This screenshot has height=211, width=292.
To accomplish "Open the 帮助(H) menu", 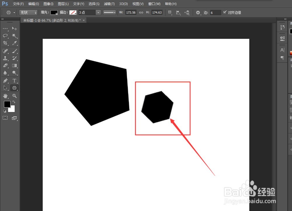I will (171, 4).
